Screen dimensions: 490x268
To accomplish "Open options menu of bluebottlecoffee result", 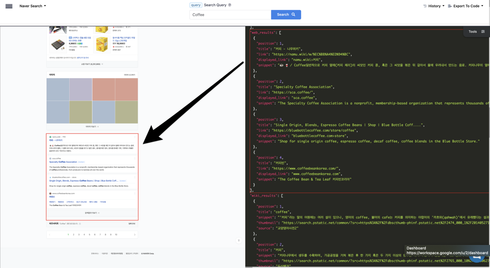I will pyautogui.click(x=135, y=177).
